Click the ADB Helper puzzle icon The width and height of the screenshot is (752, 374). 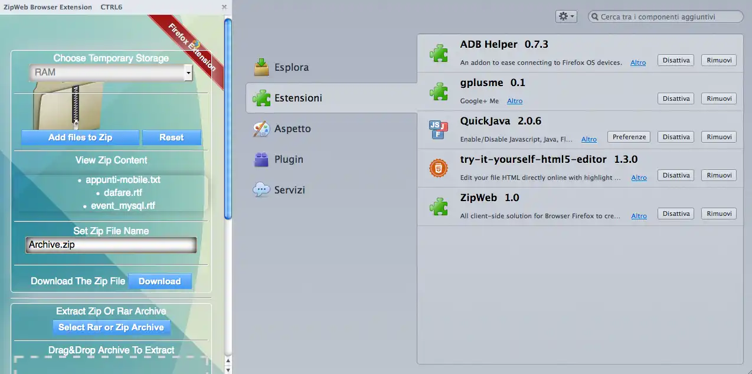(x=439, y=54)
